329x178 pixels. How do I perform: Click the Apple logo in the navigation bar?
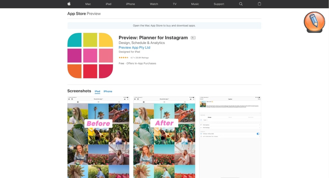[69, 4]
